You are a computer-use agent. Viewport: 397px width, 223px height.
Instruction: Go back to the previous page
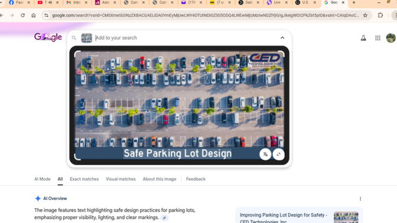pos(2,15)
